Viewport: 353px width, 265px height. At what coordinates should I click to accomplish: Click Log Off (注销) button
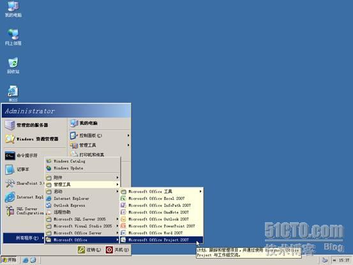click(x=89, y=250)
